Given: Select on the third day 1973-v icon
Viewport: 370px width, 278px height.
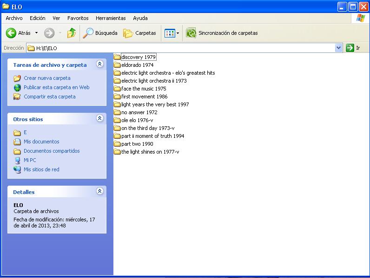Looking at the screenshot, I should pos(117,128).
